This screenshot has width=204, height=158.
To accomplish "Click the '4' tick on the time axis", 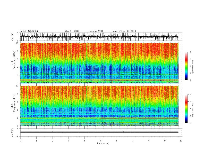I will 84,141.
